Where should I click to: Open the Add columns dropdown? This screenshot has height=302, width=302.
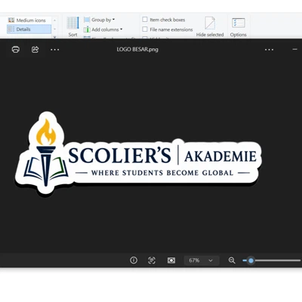pos(103,29)
